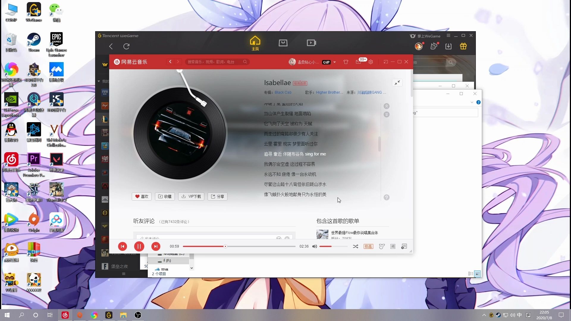Open WeGame friends notification icon

pos(434,46)
